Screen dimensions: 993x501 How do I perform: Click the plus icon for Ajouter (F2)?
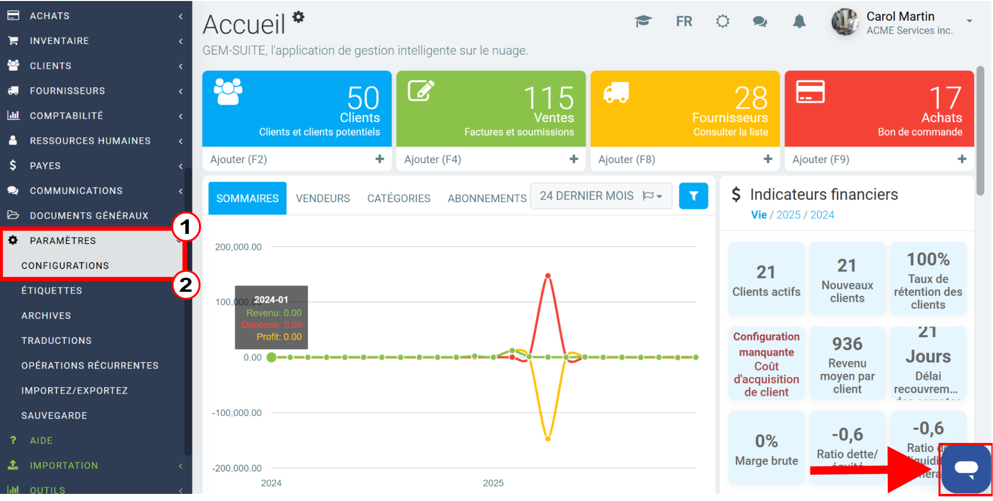[x=380, y=159]
